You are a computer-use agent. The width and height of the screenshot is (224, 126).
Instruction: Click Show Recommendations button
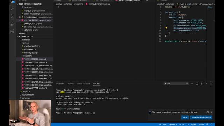201,118
